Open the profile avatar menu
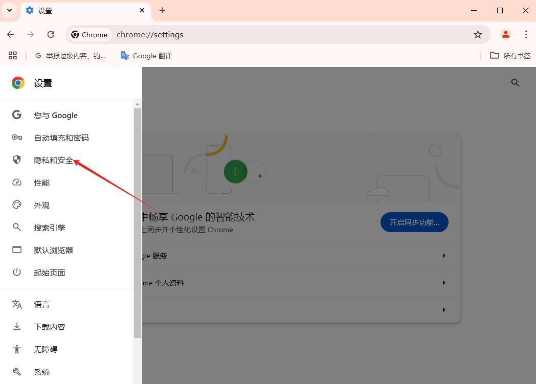This screenshot has width=536, height=384. (x=506, y=34)
